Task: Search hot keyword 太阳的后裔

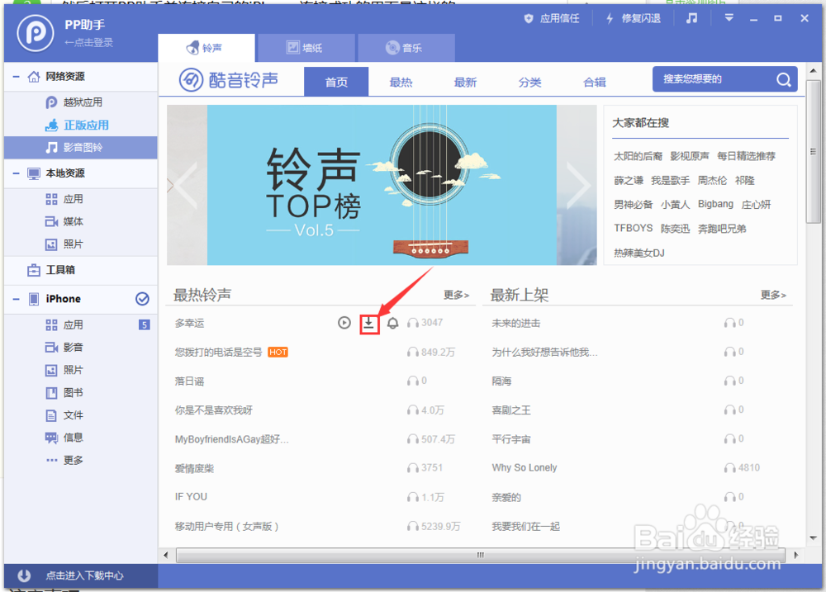Action: coord(638,156)
